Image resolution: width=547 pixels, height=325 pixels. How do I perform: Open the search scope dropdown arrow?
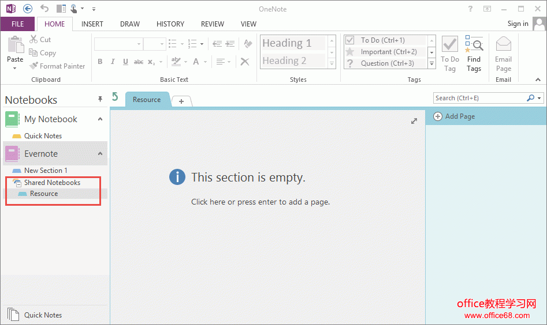coord(539,98)
